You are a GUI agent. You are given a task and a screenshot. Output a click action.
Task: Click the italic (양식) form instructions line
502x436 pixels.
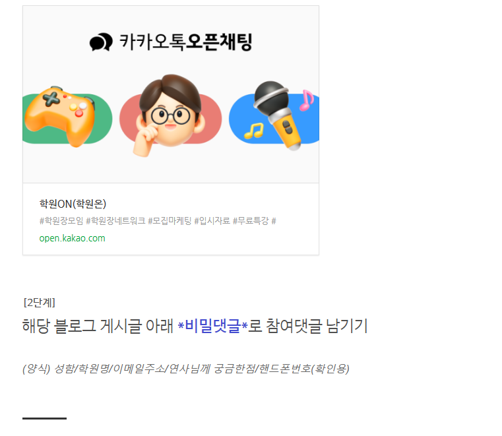[185, 369]
